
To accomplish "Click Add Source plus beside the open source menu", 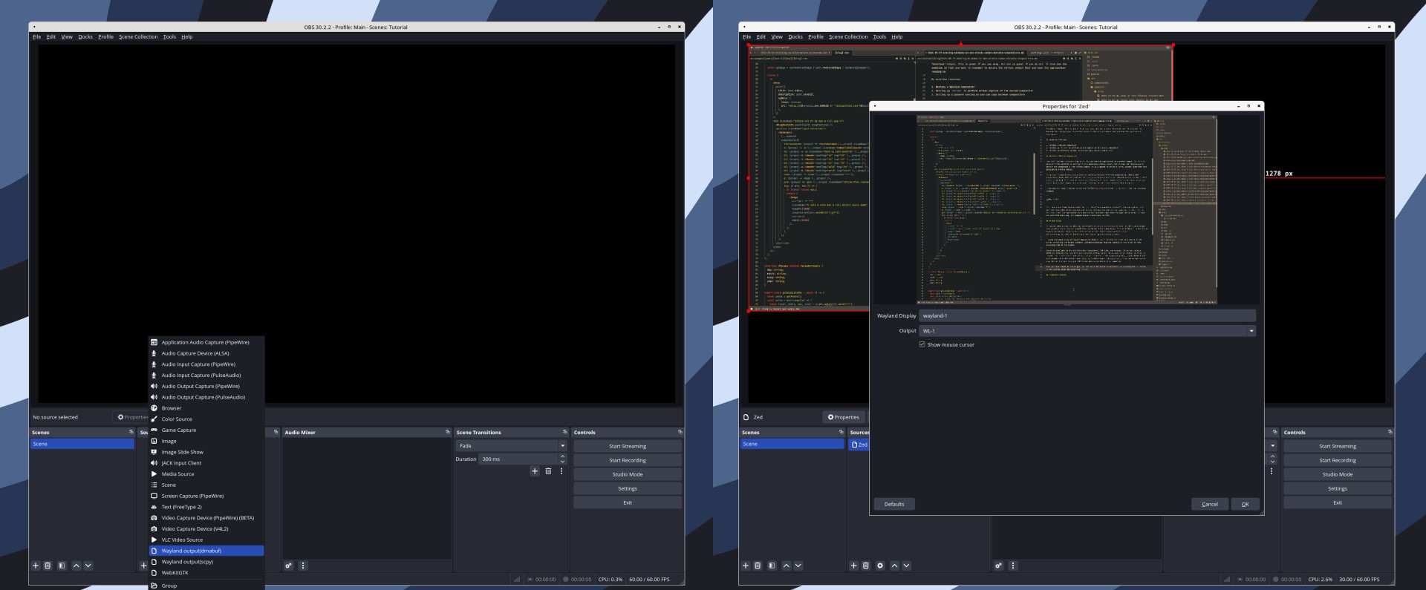I will pyautogui.click(x=143, y=566).
